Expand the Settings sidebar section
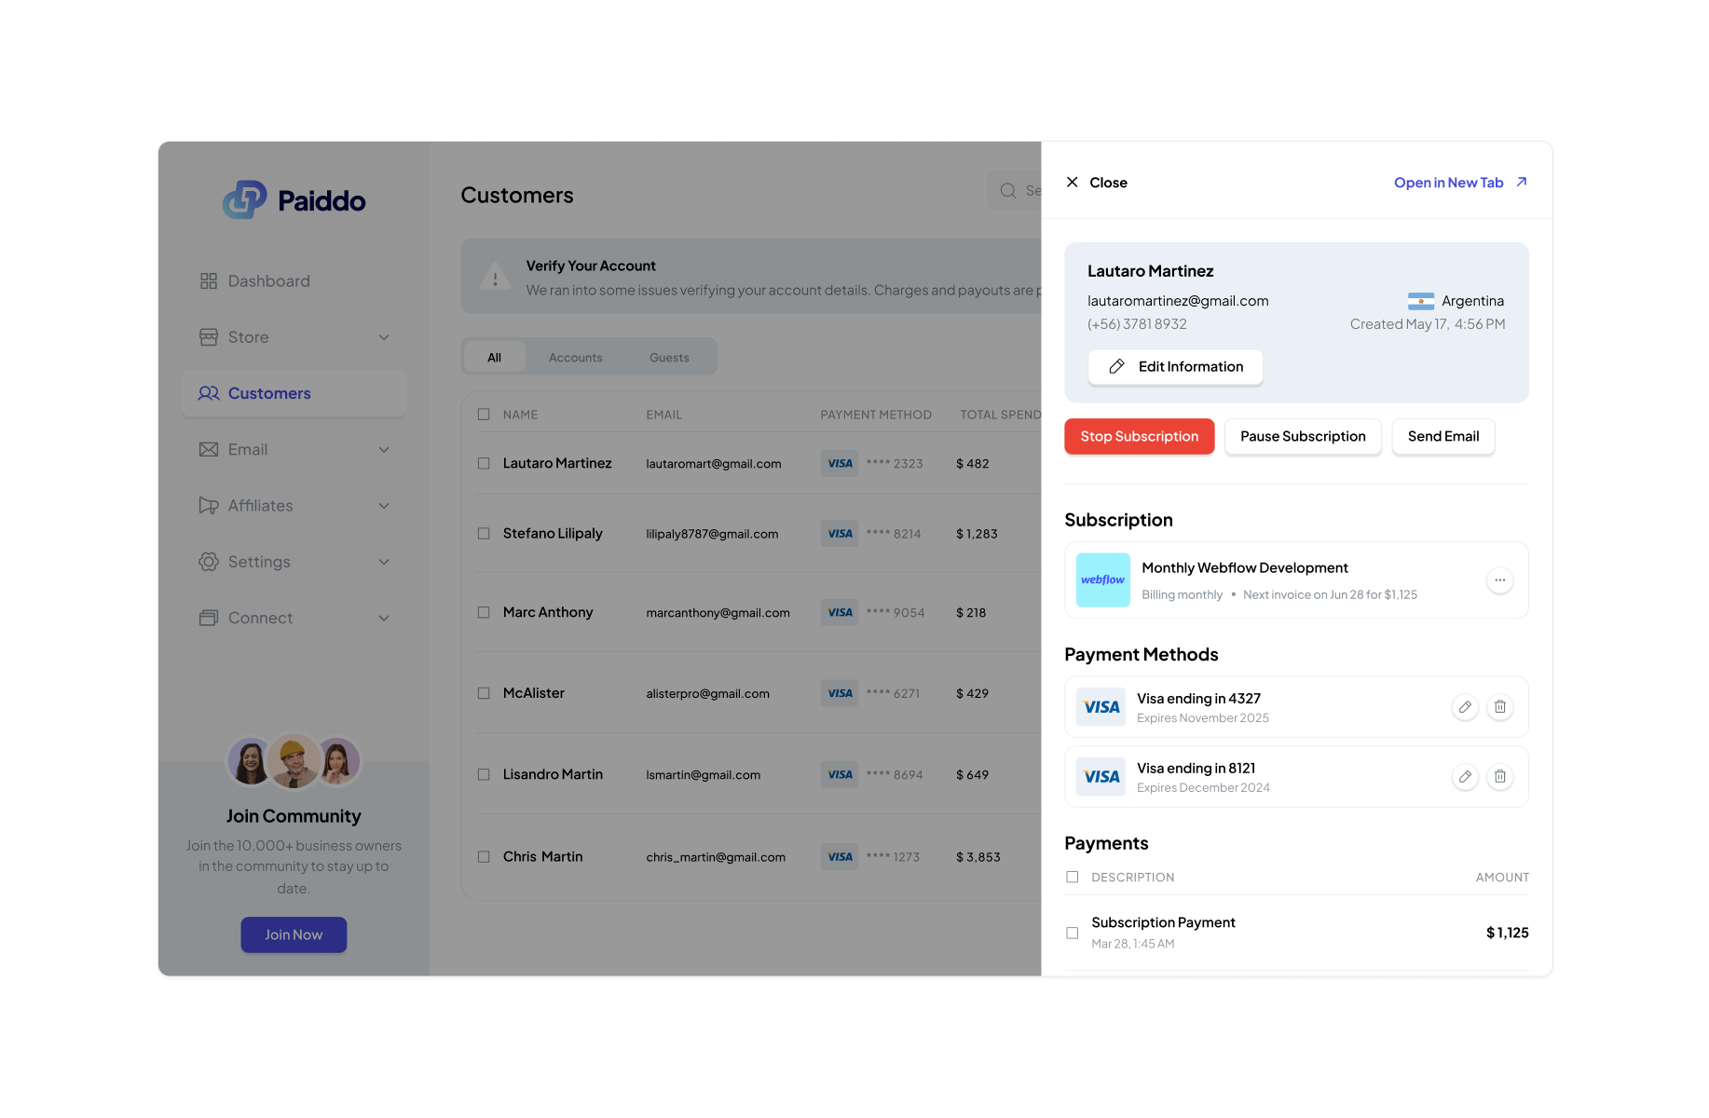 pos(384,561)
